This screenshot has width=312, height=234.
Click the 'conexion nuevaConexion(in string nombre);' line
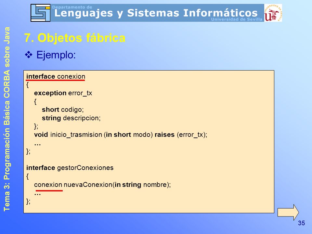pos(102,185)
